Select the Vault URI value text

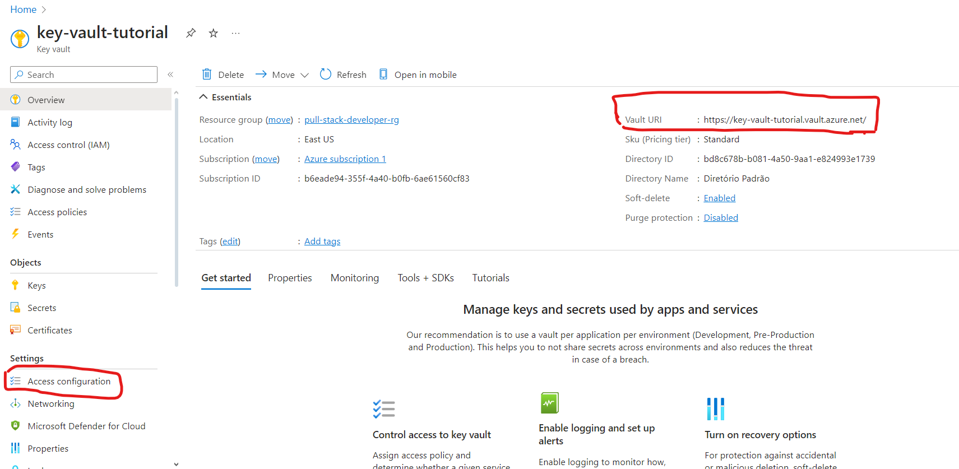tap(785, 120)
